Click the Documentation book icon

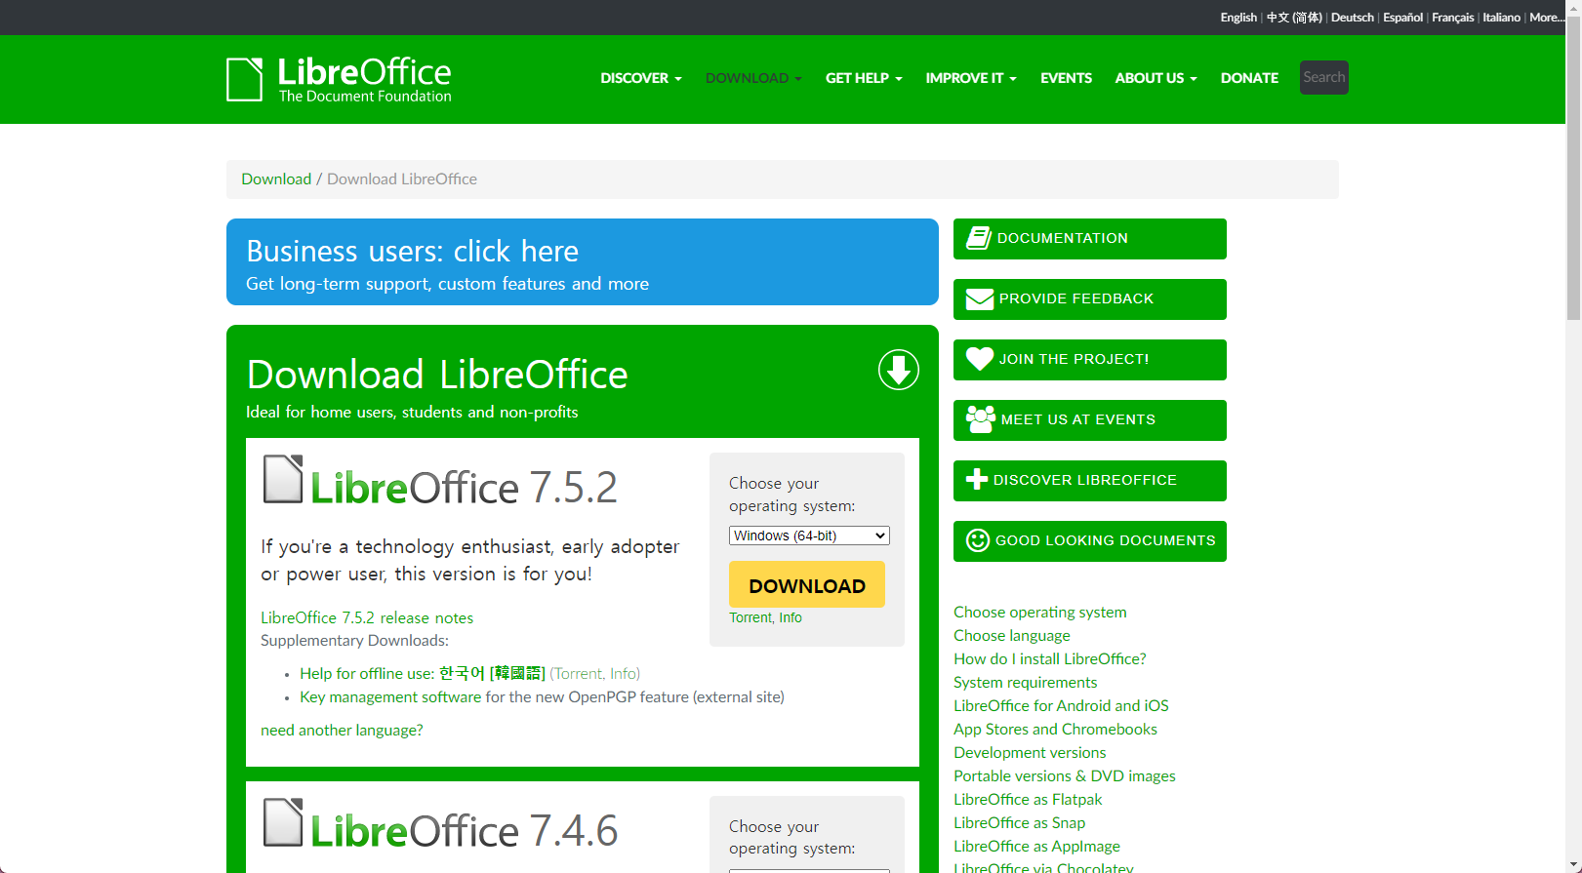pos(979,238)
